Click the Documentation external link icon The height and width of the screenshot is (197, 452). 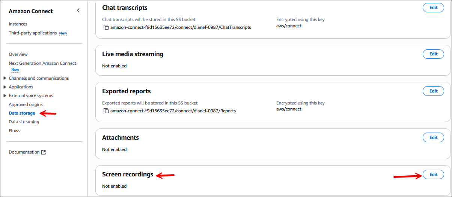point(44,152)
